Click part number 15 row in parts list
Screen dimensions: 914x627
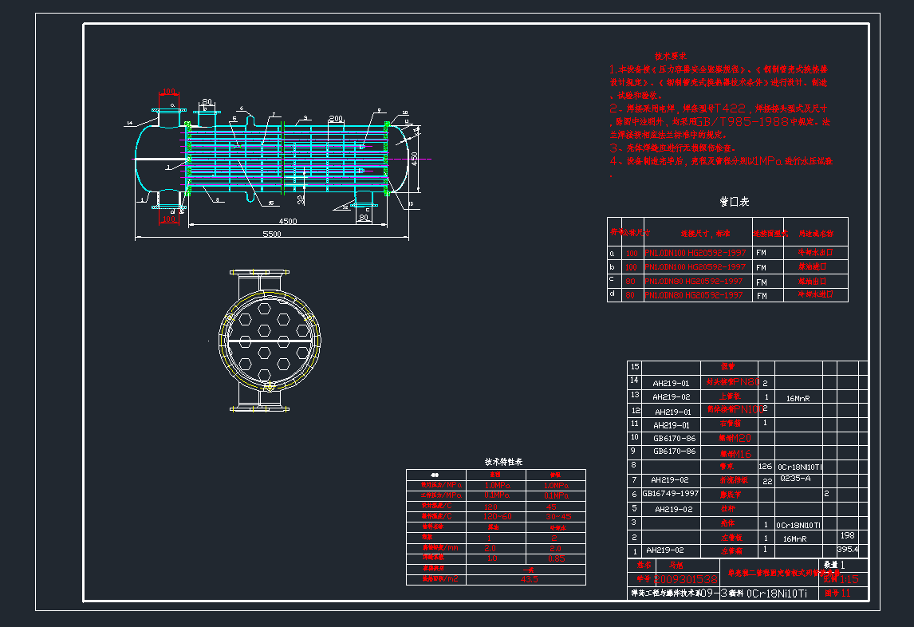pyautogui.click(x=635, y=367)
